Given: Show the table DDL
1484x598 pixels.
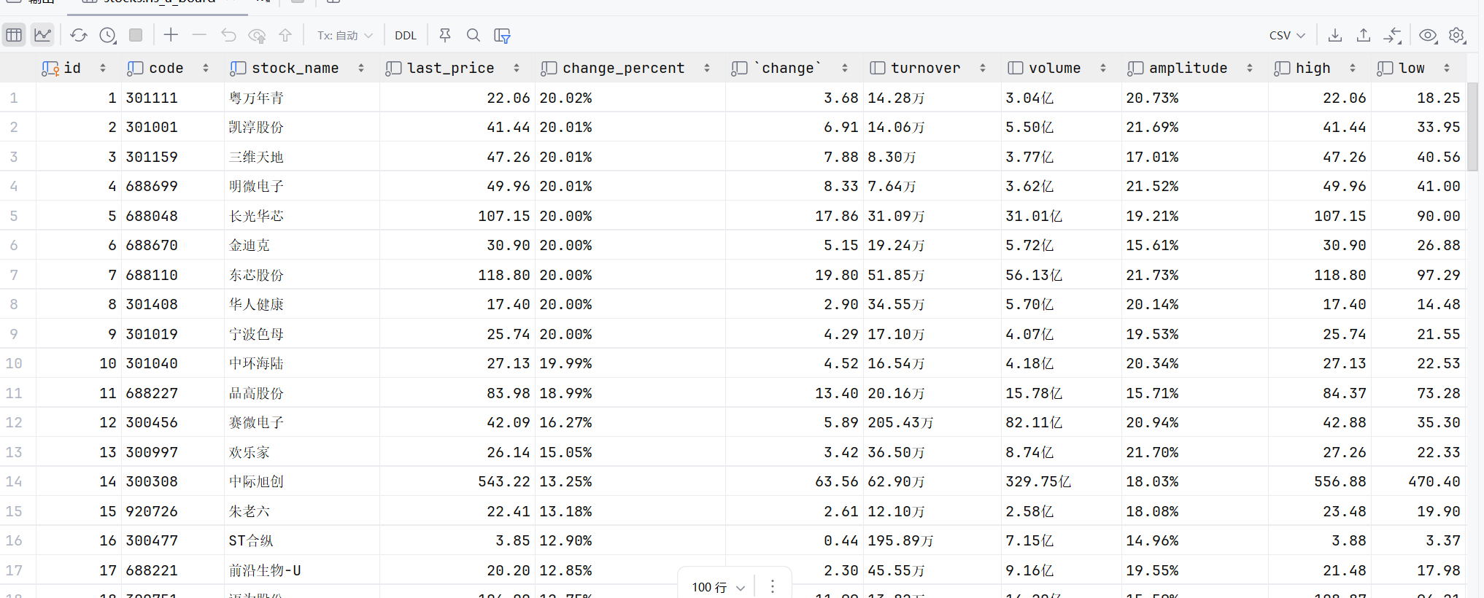Looking at the screenshot, I should [x=405, y=35].
